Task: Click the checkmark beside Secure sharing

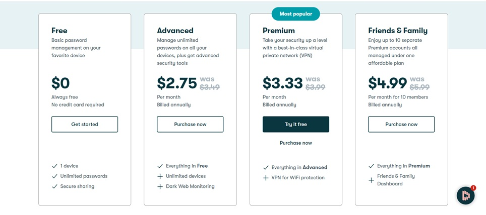Action: [x=54, y=186]
